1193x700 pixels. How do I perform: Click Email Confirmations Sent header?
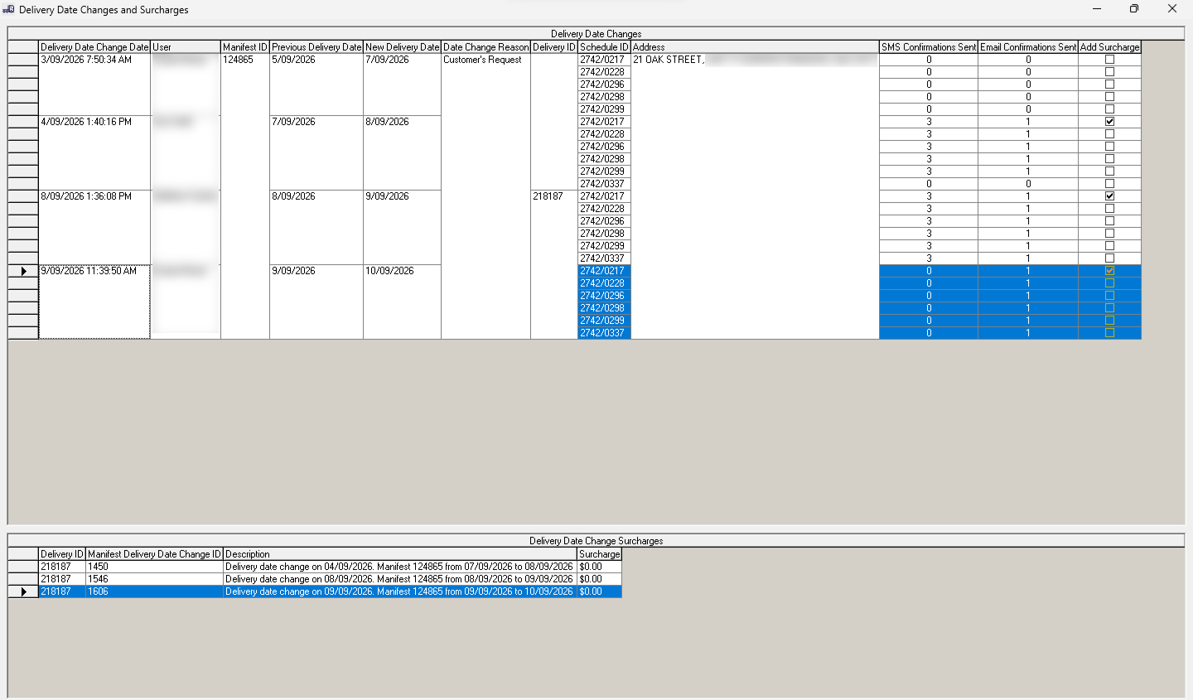(1028, 47)
